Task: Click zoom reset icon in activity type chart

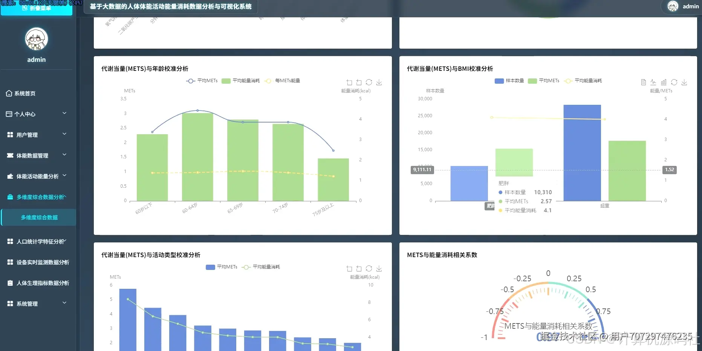Action: [359, 268]
